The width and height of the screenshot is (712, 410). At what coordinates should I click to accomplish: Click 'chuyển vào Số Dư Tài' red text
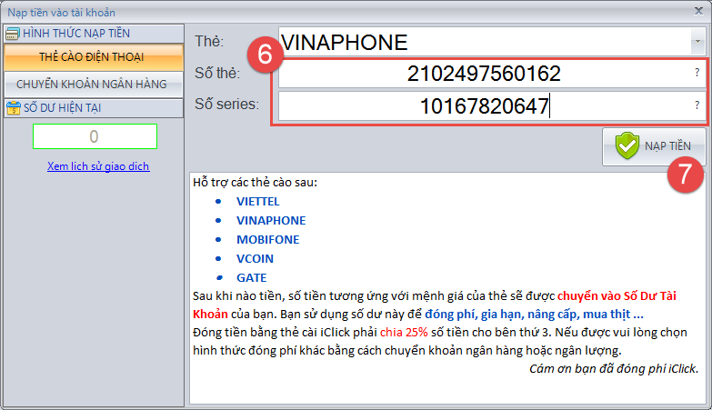617,296
